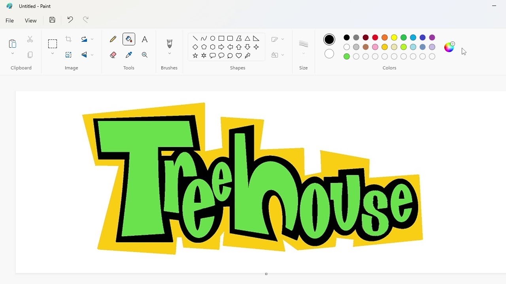The height and width of the screenshot is (284, 506).
Task: Select the Five-point star shape
Action: (x=195, y=56)
